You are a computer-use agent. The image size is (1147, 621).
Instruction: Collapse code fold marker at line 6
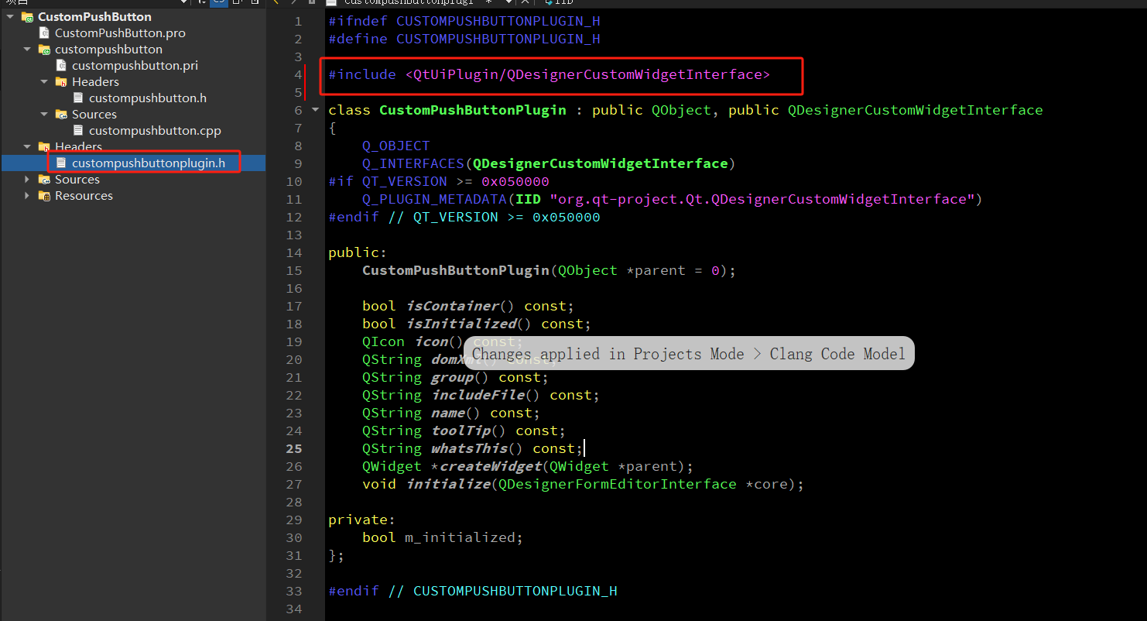click(314, 110)
